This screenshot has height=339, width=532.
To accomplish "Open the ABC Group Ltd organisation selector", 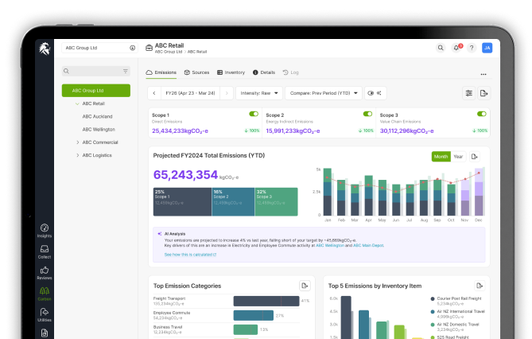I will pos(99,48).
